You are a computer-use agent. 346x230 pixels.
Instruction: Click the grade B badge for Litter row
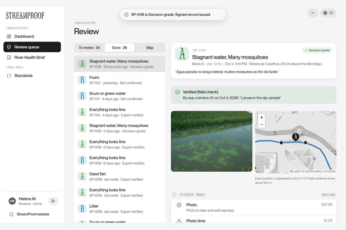82,209
